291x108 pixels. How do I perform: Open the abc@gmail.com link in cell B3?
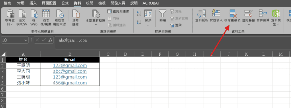tap(70, 71)
